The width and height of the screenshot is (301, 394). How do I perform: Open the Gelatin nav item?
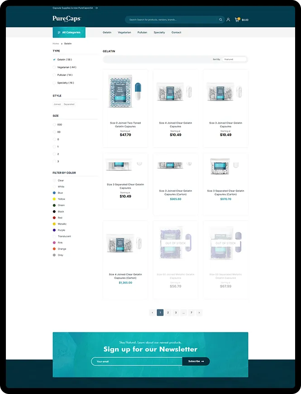click(107, 33)
